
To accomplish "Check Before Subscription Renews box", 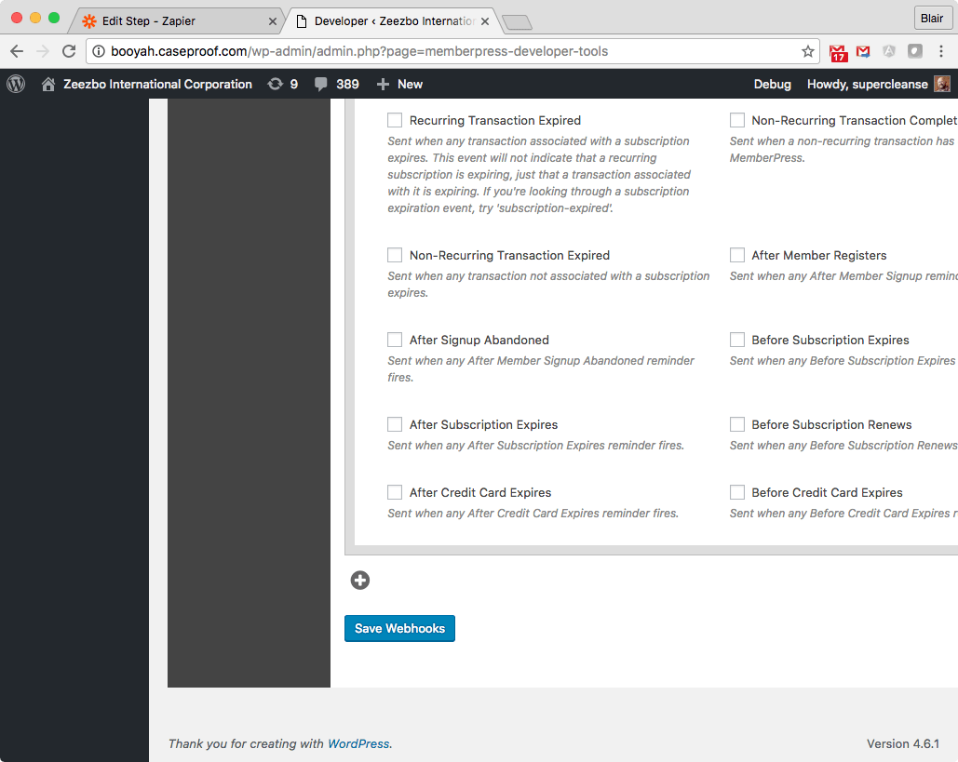I will click(x=737, y=423).
